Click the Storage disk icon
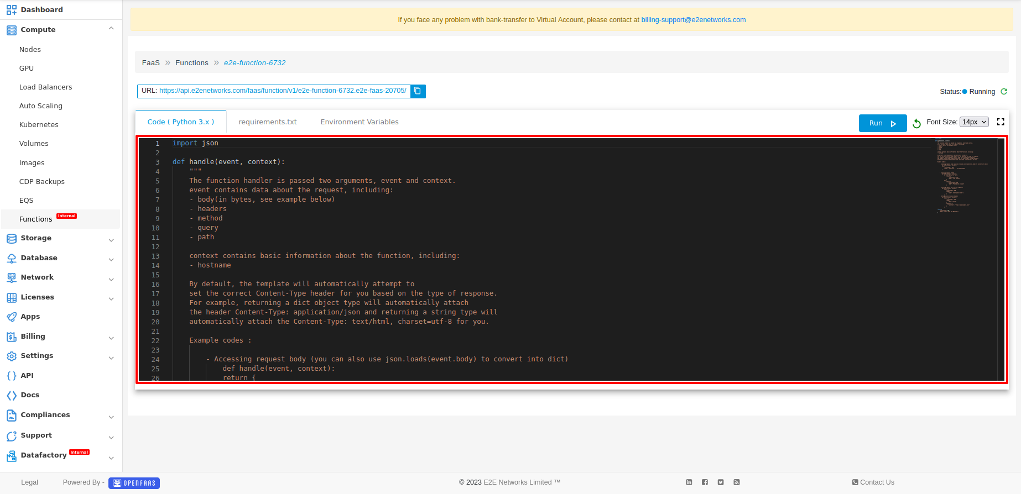Screen dimensions: 1021x494 point(12,238)
